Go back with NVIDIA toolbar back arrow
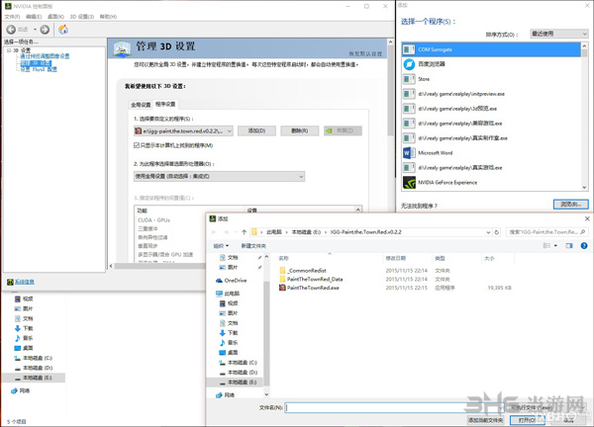This screenshot has width=594, height=427. [11, 30]
